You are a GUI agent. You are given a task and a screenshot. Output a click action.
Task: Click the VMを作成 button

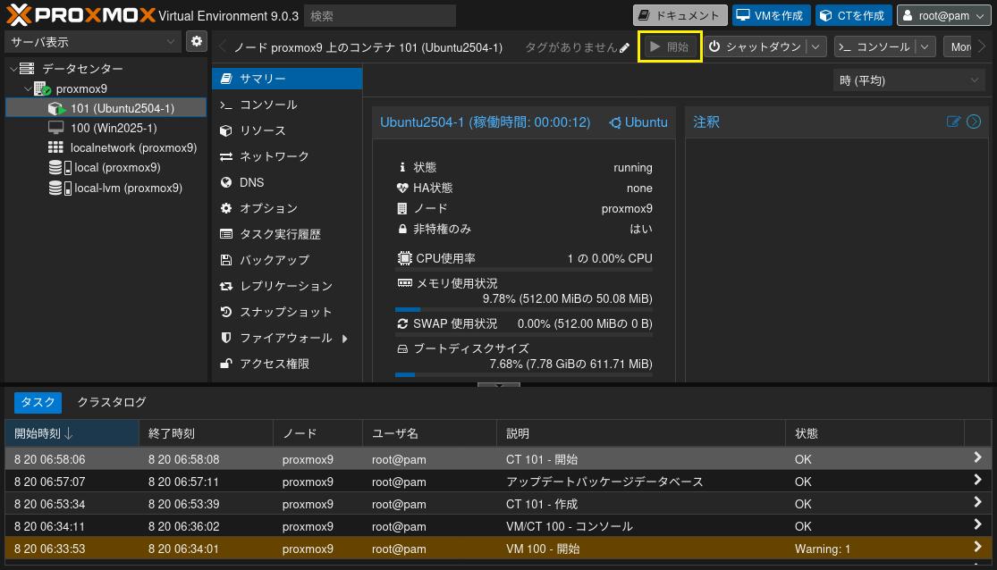point(772,15)
